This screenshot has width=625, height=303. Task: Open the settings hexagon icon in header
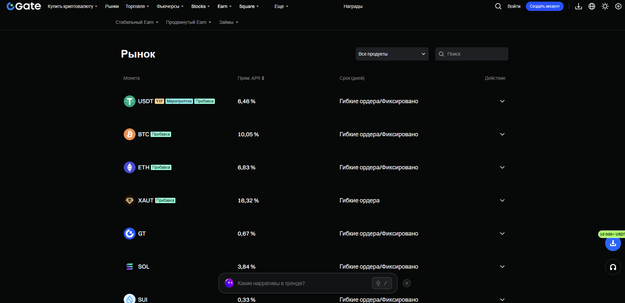pos(618,6)
